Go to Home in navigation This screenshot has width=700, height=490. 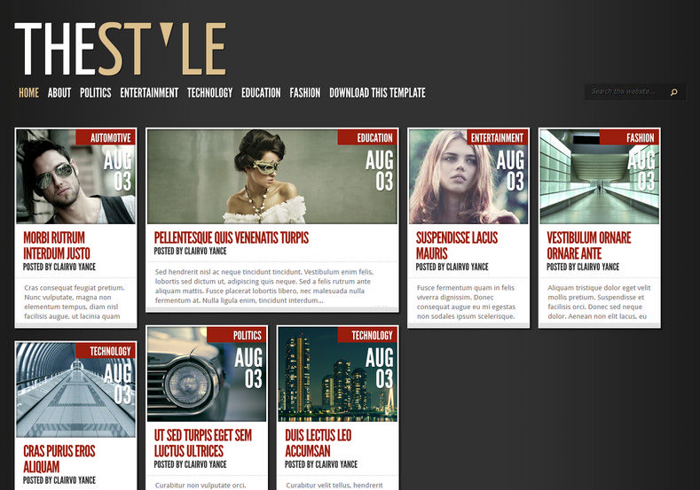click(28, 93)
